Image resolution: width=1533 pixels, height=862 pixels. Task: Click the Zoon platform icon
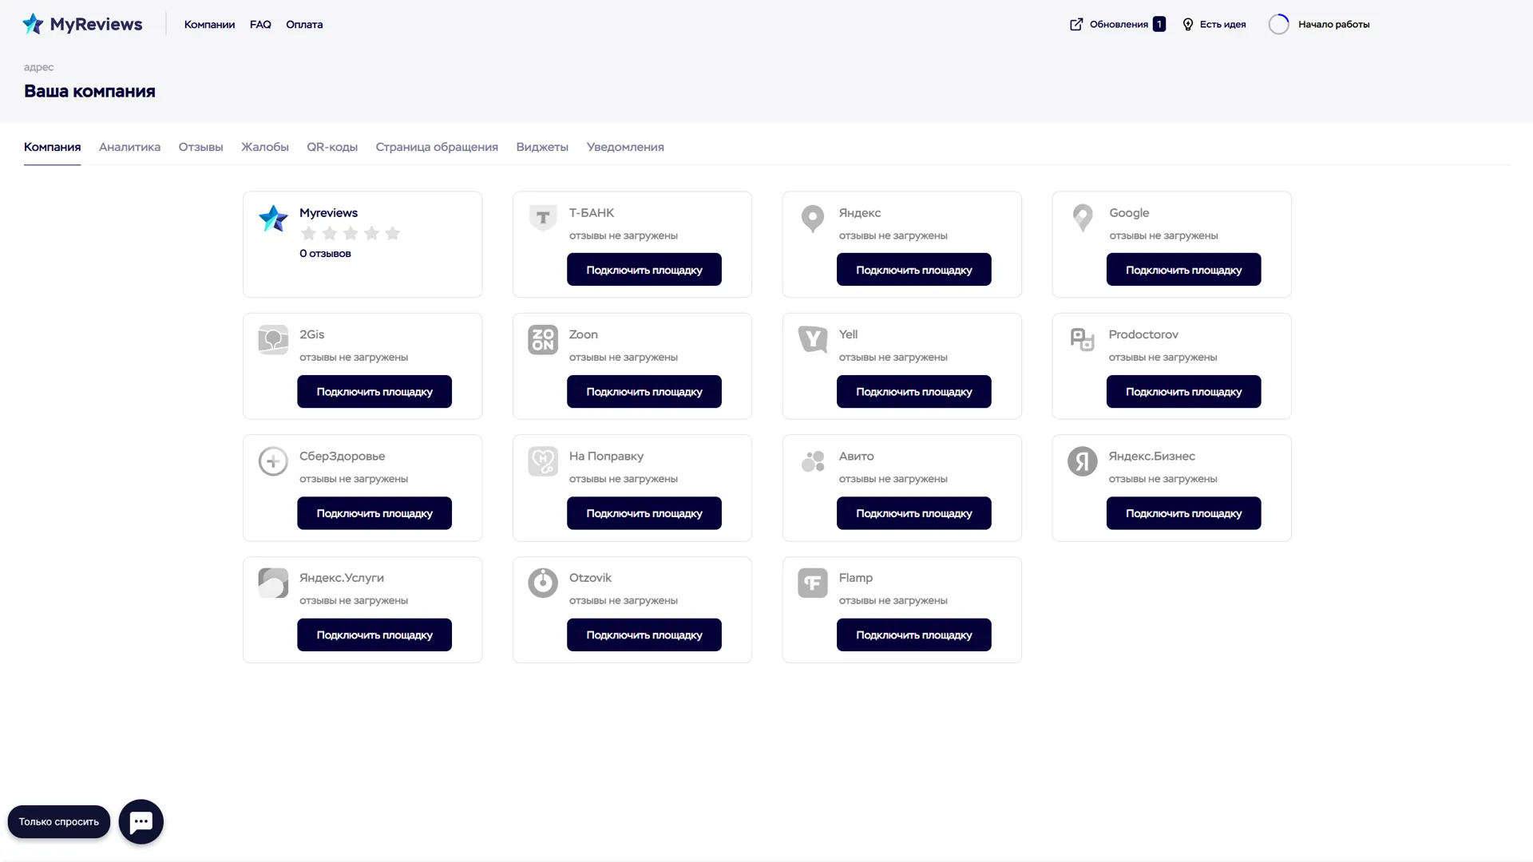pos(543,340)
